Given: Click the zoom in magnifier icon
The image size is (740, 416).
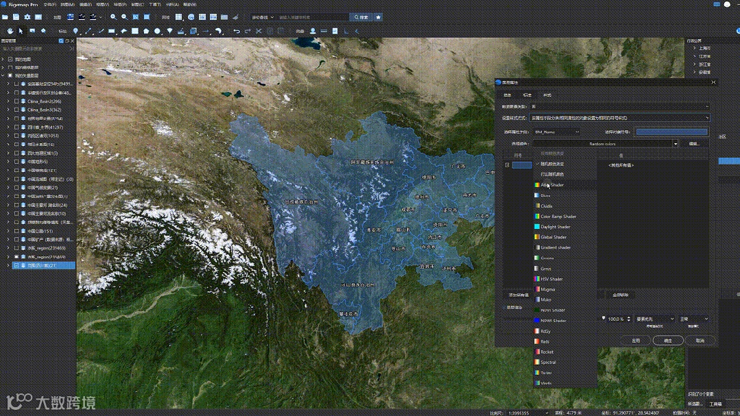Looking at the screenshot, I should [x=113, y=17].
